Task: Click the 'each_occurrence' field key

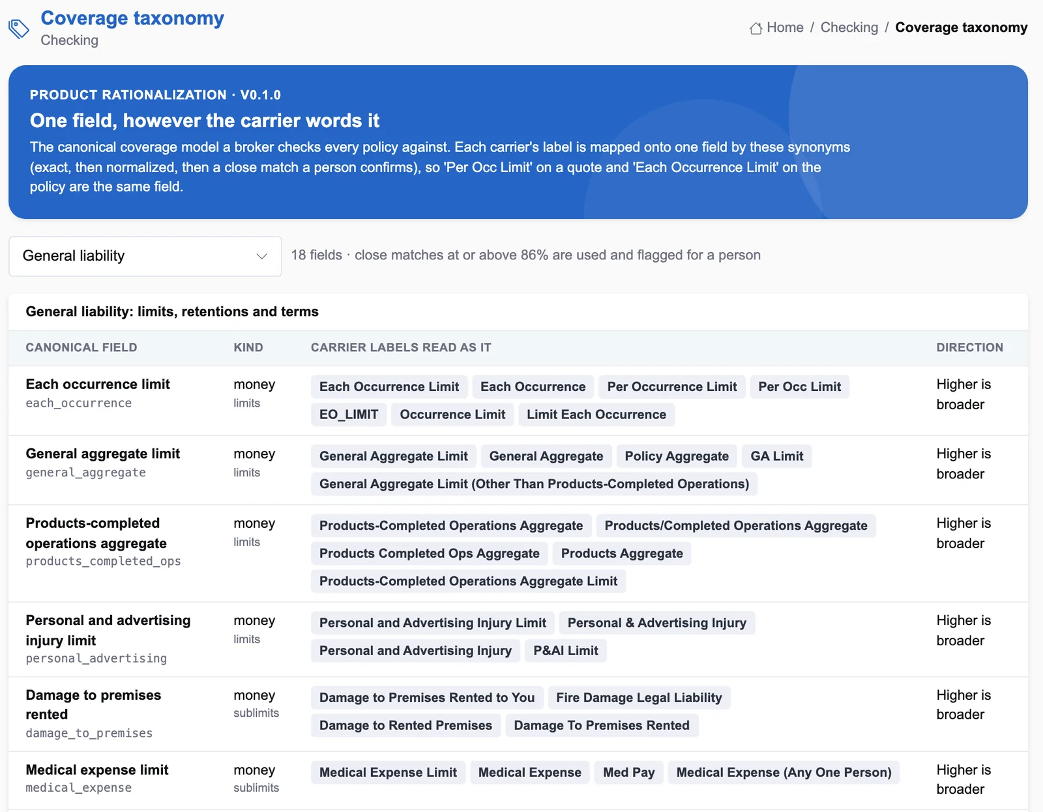Action: (79, 403)
